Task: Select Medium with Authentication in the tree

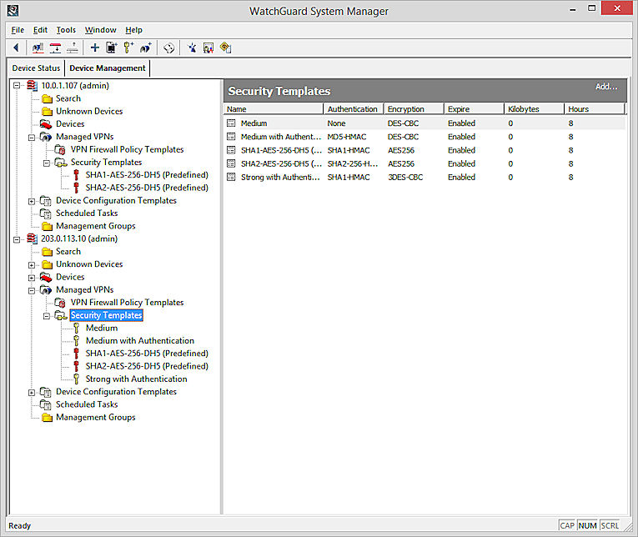Action: coord(139,341)
